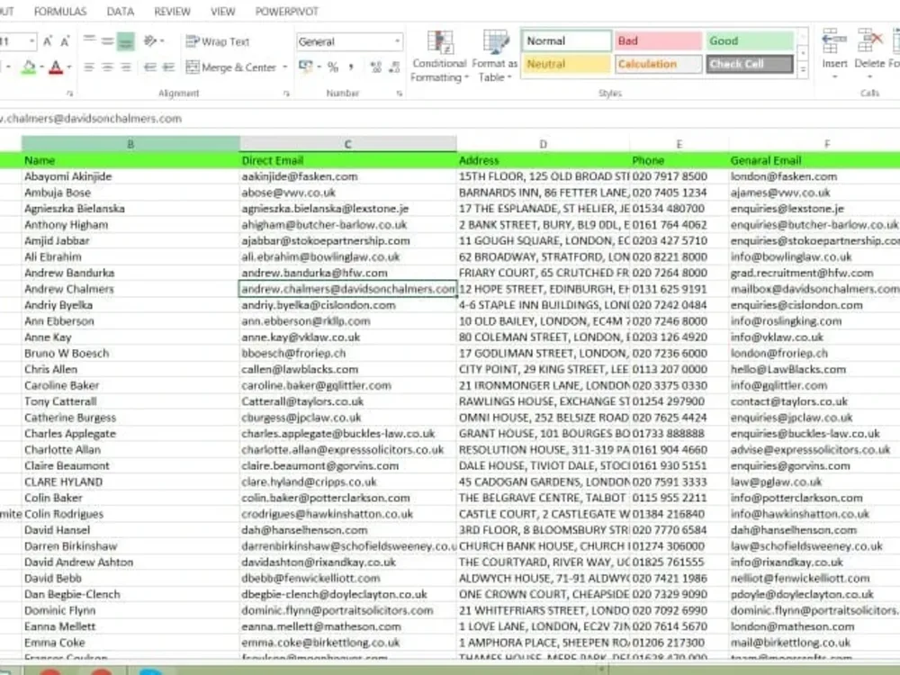Open the Insert dropdown arrow
The width and height of the screenshot is (900, 675).
[x=834, y=76]
